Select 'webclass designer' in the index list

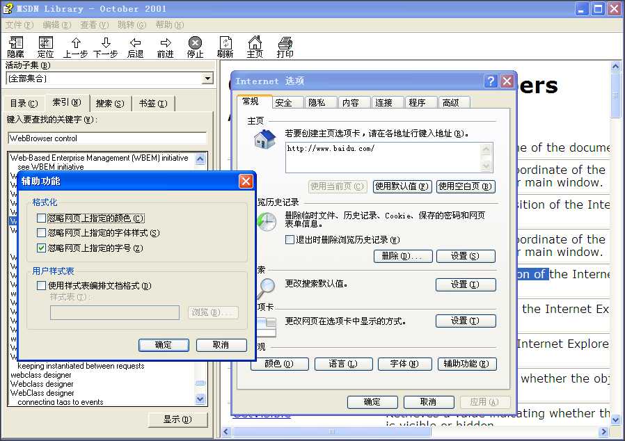(x=40, y=375)
